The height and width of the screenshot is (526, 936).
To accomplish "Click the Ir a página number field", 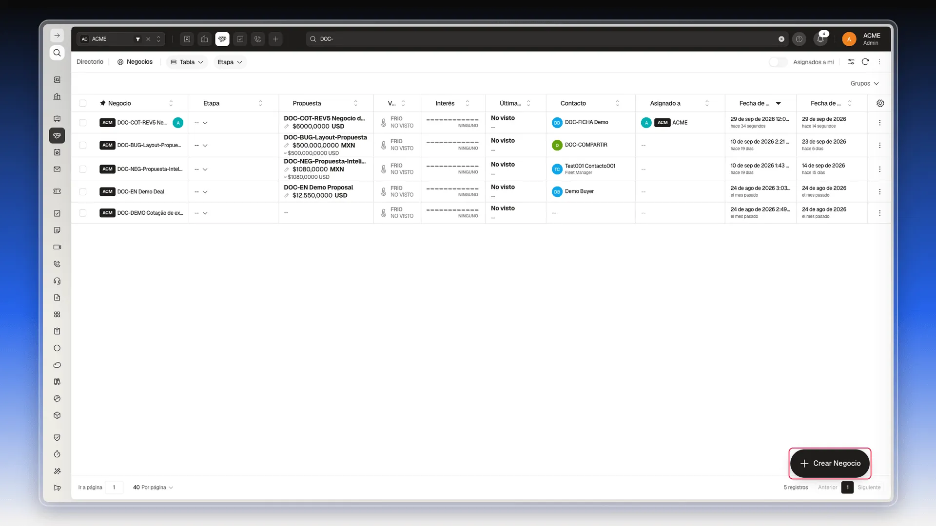I will coord(114,488).
